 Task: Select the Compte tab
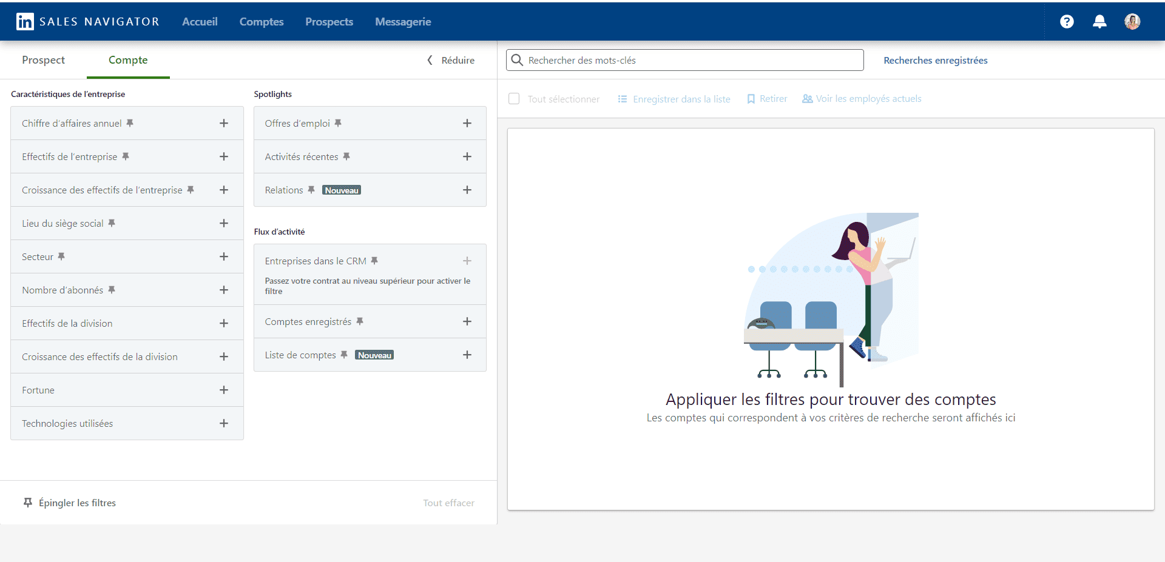(x=128, y=60)
